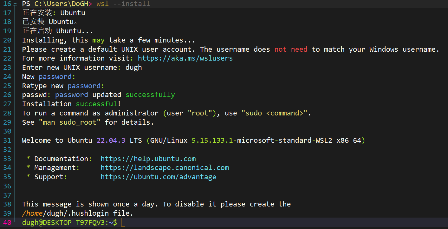
Task: Click the username 'dugh' after UNIX username
Action: pos(134,68)
